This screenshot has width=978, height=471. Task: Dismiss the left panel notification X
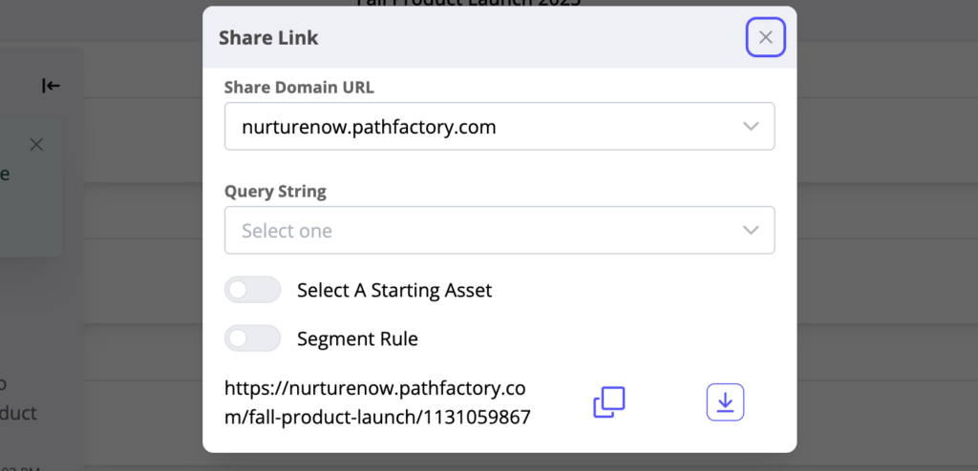[36, 145]
